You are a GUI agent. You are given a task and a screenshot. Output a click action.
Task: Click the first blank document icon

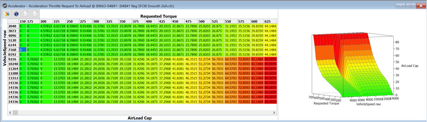(x=26, y=14)
